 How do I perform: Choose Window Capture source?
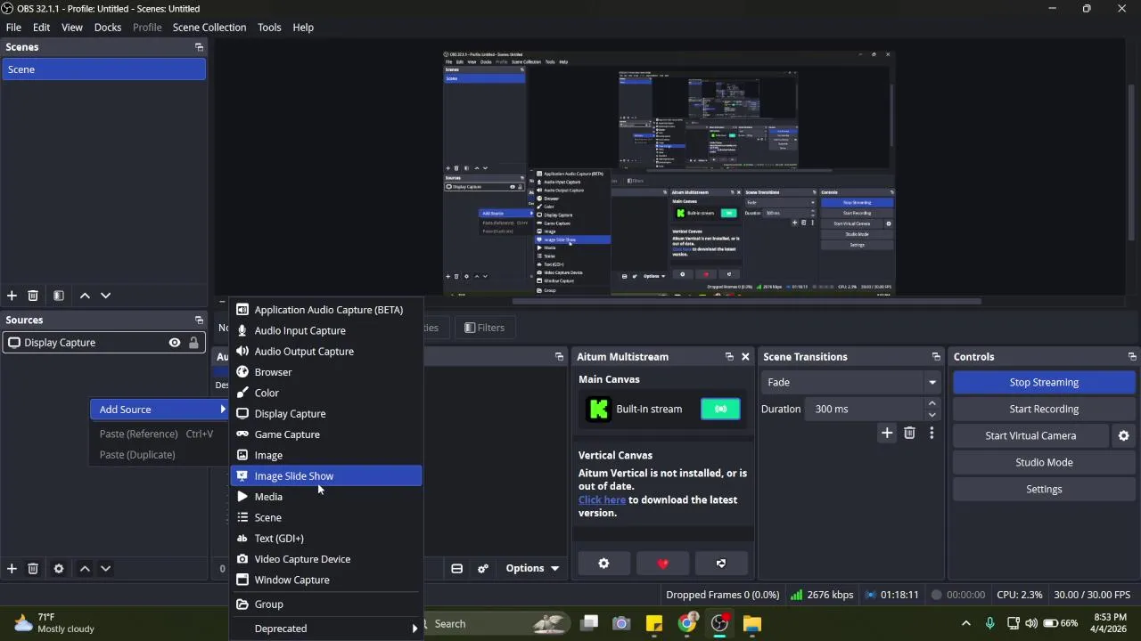326,580
